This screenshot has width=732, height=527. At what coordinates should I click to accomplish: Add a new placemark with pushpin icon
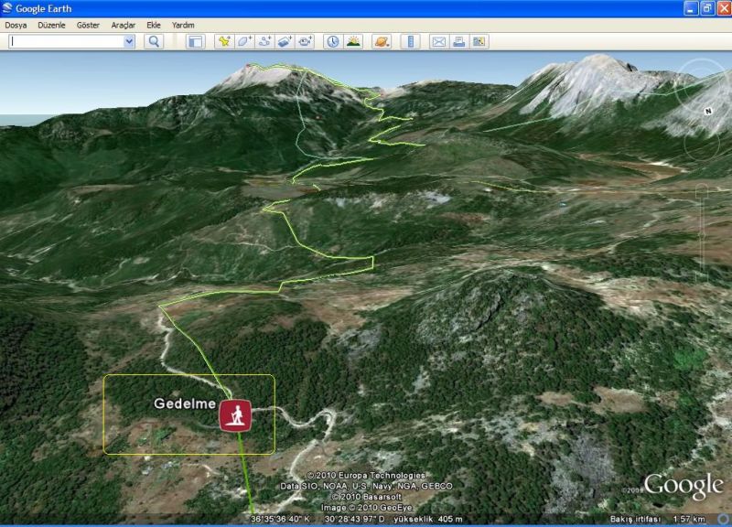coord(224,41)
